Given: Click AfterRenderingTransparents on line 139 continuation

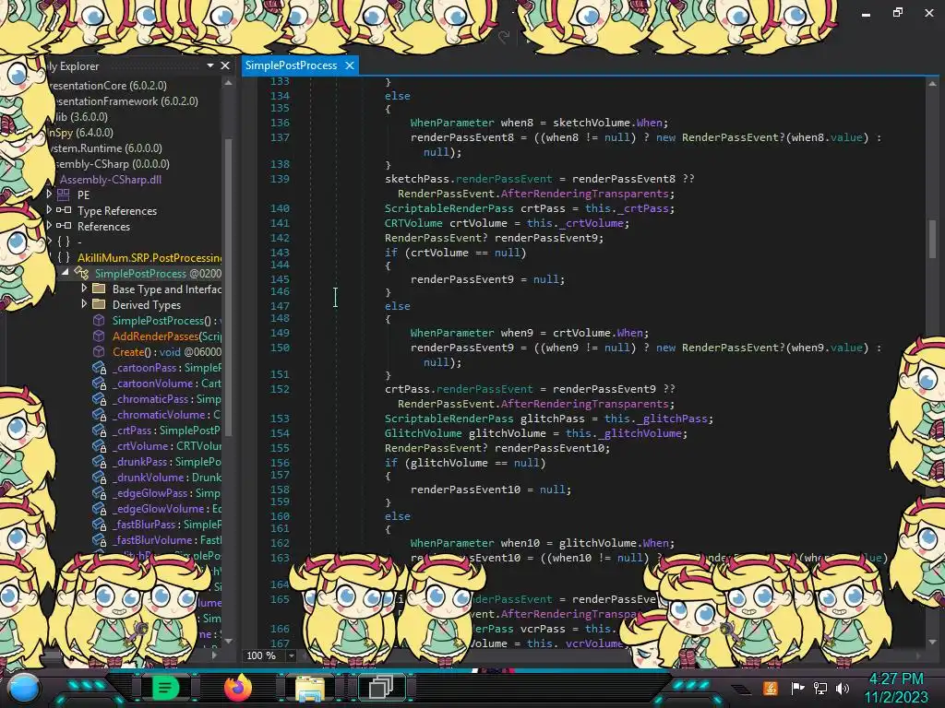Looking at the screenshot, I should [x=584, y=194].
